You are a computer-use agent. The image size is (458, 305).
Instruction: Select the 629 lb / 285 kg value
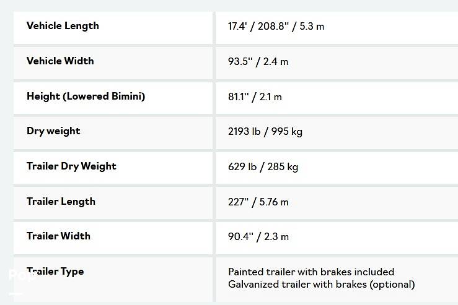(263, 167)
